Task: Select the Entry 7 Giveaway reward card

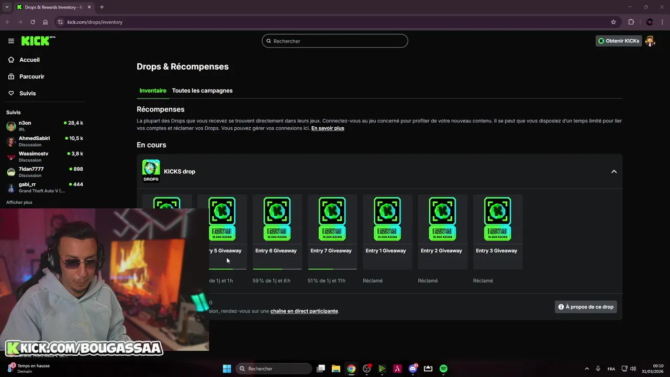Action: point(332,231)
